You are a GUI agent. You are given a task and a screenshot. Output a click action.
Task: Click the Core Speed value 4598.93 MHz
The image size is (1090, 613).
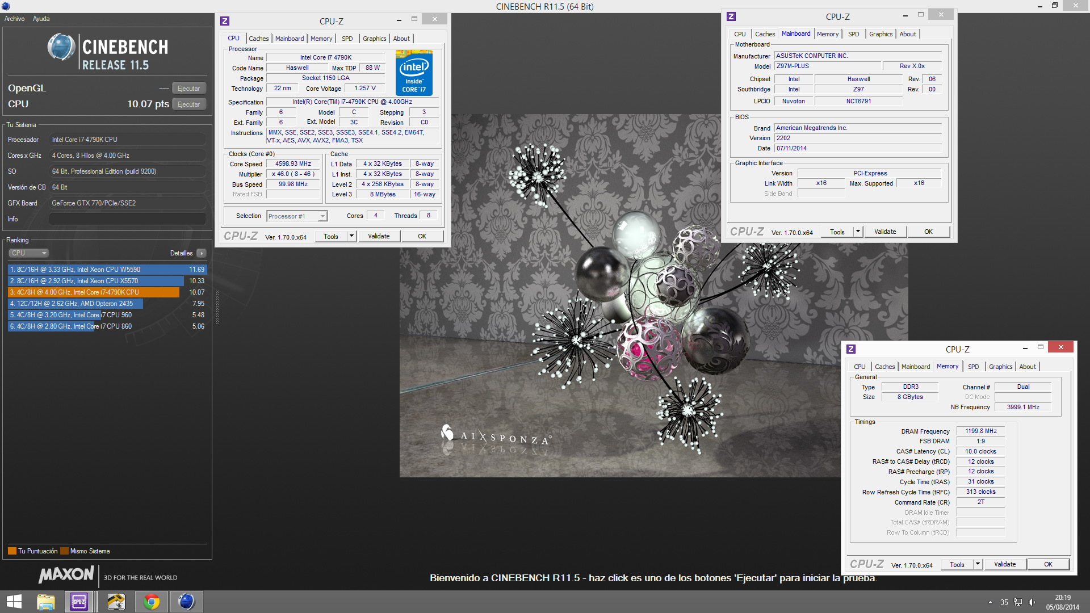coord(294,164)
